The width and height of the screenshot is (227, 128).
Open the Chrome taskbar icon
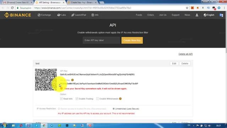tap(44, 126)
